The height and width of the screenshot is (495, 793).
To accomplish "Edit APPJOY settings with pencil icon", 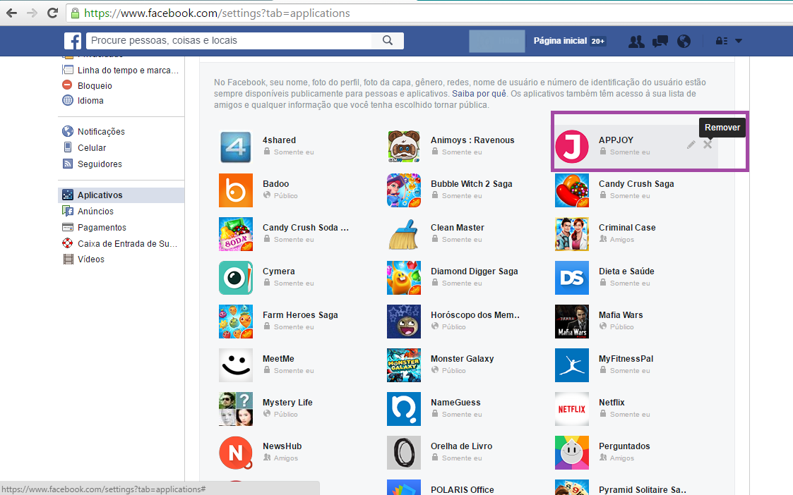I will (691, 145).
